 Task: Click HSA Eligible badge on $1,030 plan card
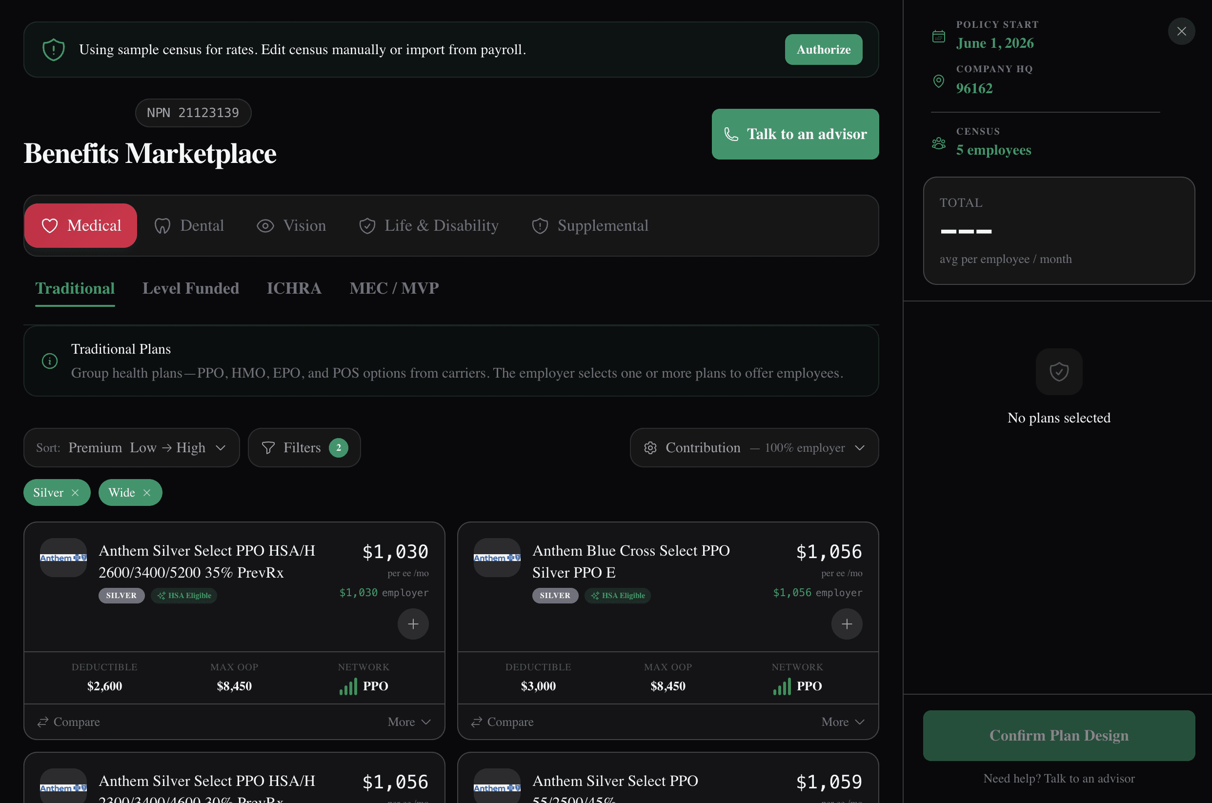[184, 596]
